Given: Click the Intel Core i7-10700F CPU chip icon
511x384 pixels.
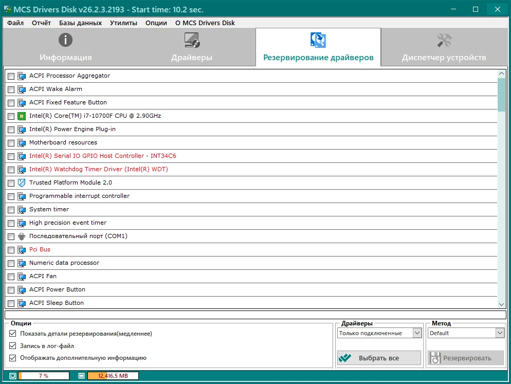Looking at the screenshot, I should (x=22, y=116).
